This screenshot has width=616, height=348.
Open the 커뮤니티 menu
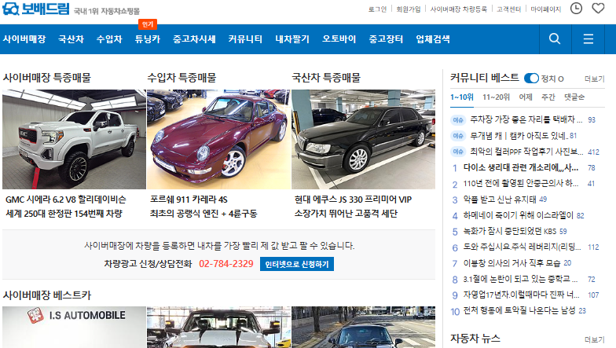click(245, 39)
